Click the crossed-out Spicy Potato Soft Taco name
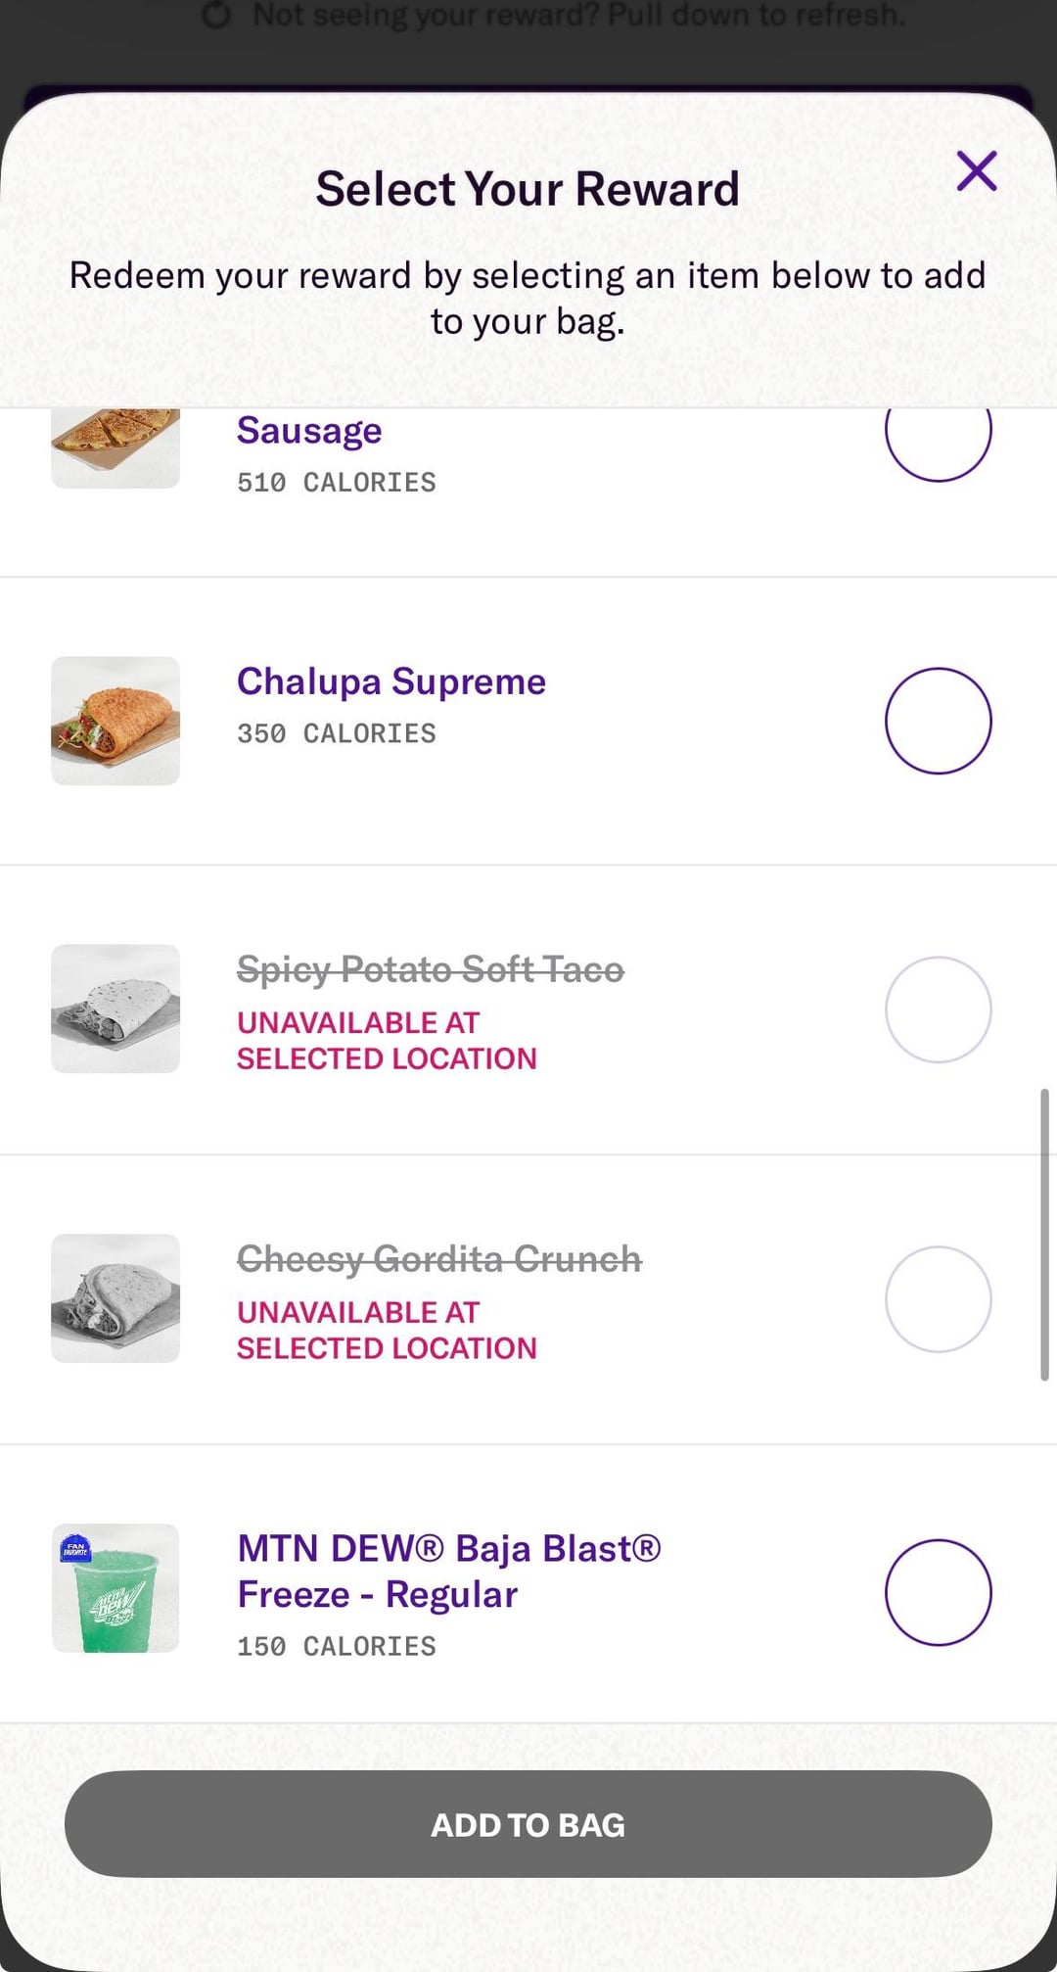The height and width of the screenshot is (1972, 1057). (x=431, y=969)
